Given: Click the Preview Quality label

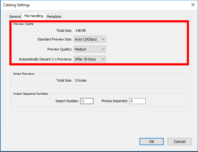Looking at the screenshot, I should pos(59,49).
